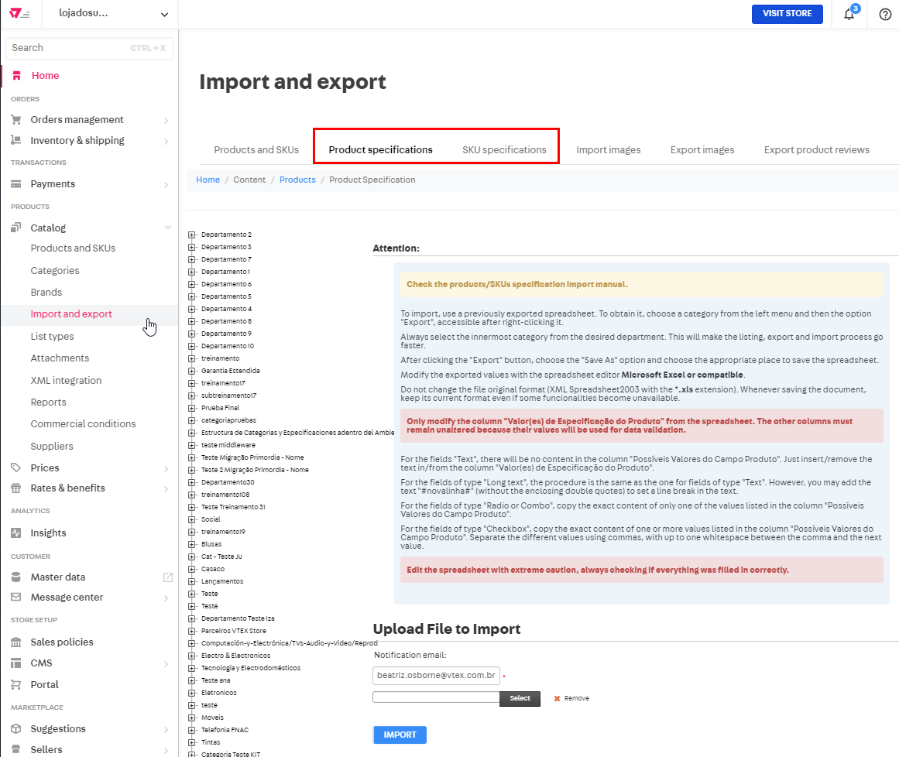Viewport: 899px width, 757px height.
Task: Click the notification email input field
Action: pyautogui.click(x=434, y=675)
